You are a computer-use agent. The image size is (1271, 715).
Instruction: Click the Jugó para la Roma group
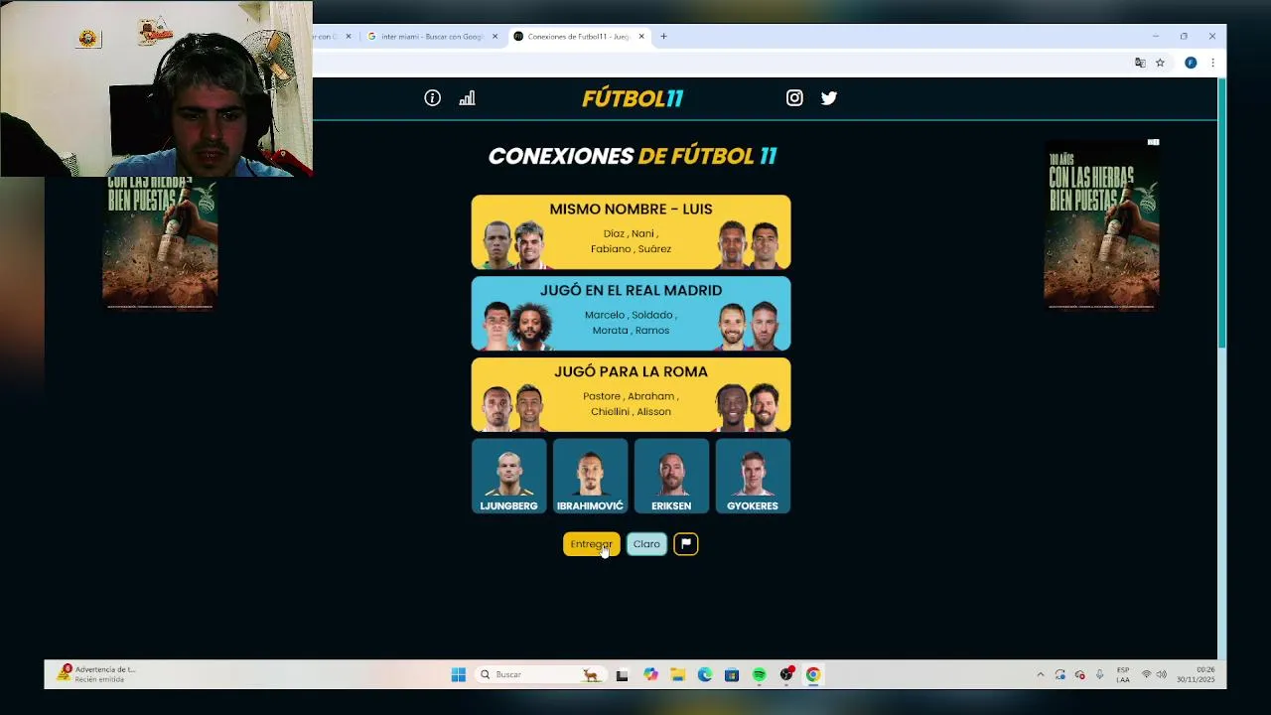(631, 395)
